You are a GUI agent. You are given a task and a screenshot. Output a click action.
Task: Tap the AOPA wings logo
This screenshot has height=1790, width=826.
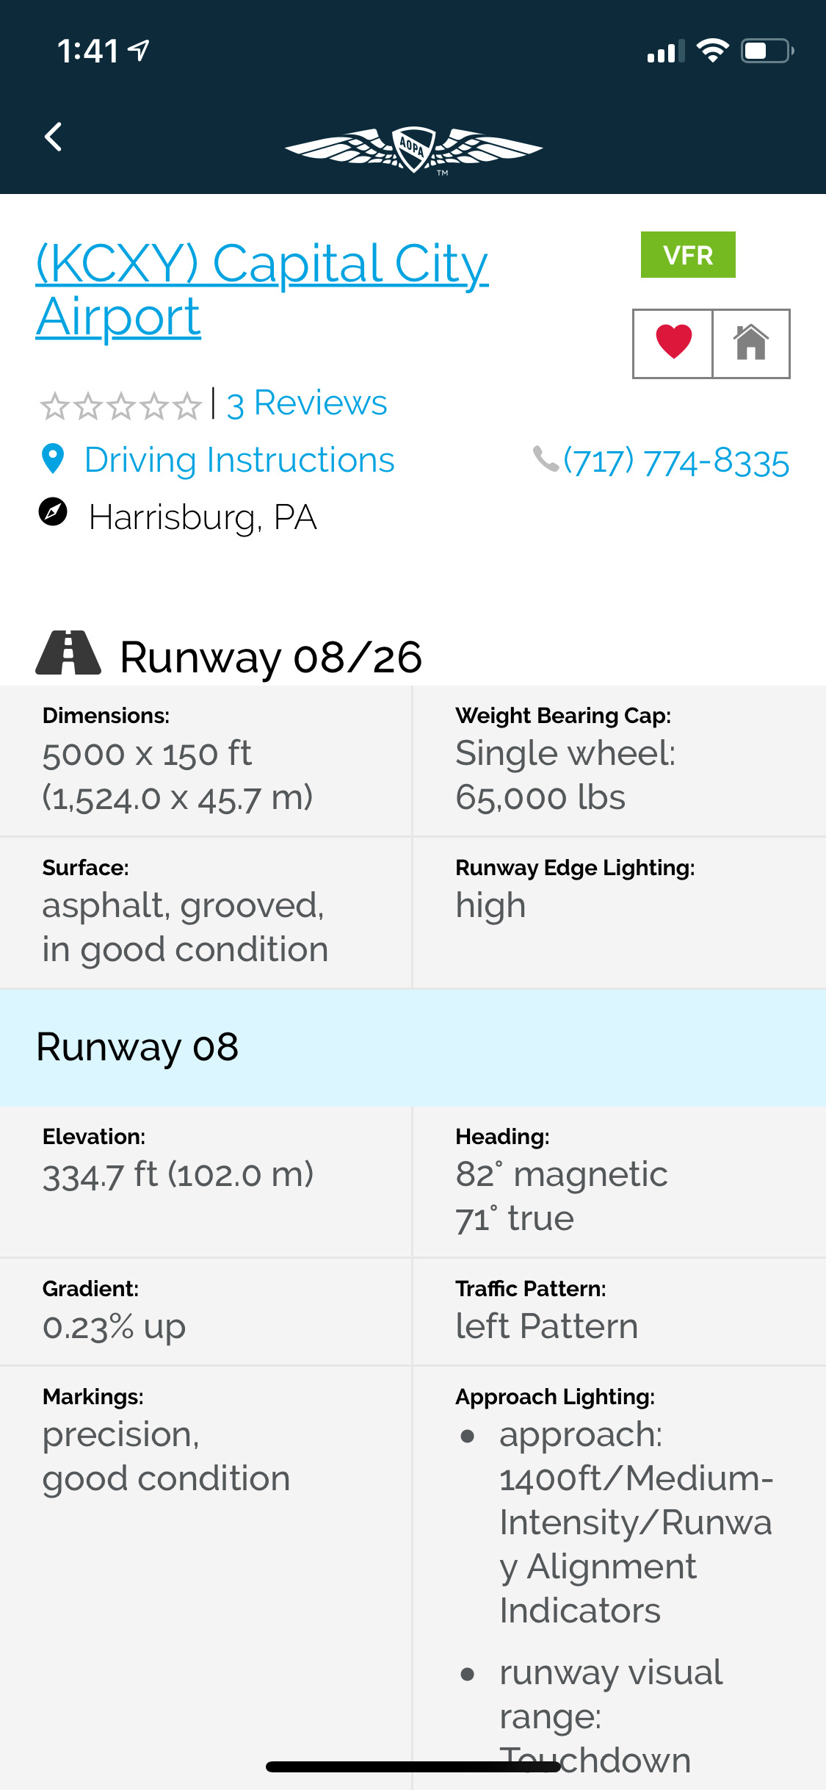[413, 150]
